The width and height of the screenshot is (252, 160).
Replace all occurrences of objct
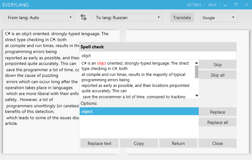(x=218, y=122)
